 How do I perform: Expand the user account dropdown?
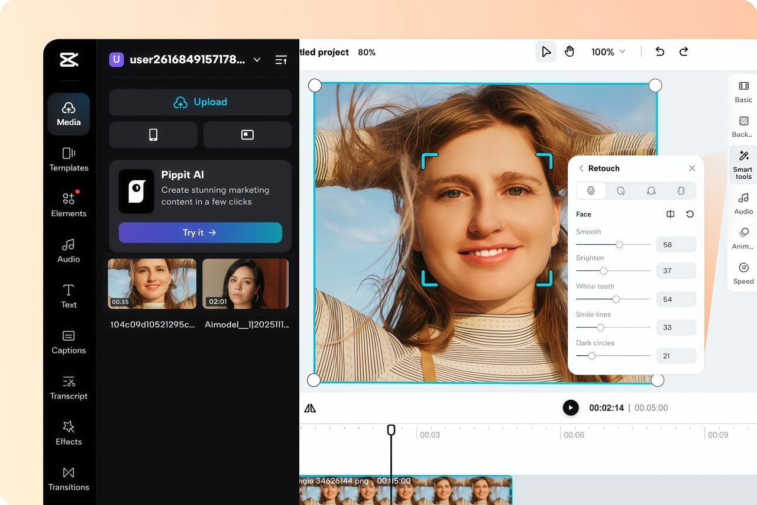pyautogui.click(x=257, y=59)
